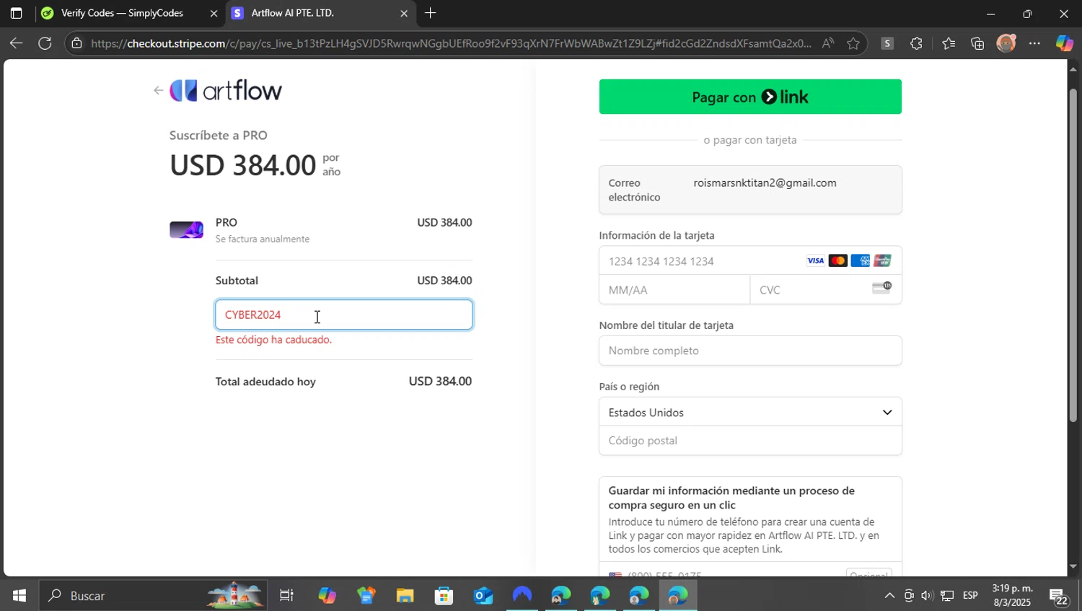Viewport: 1082px width, 611px height.
Task: Open the Estados Unidos country dropdown
Action: [750, 413]
